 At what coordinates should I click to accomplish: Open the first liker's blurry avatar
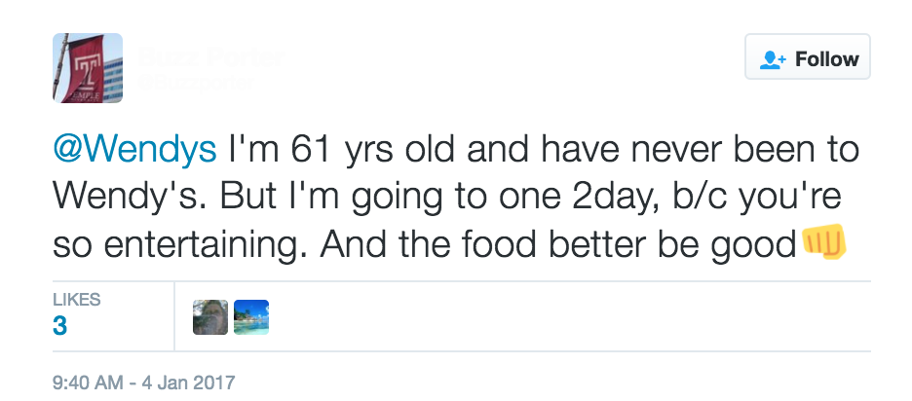pyautogui.click(x=210, y=316)
